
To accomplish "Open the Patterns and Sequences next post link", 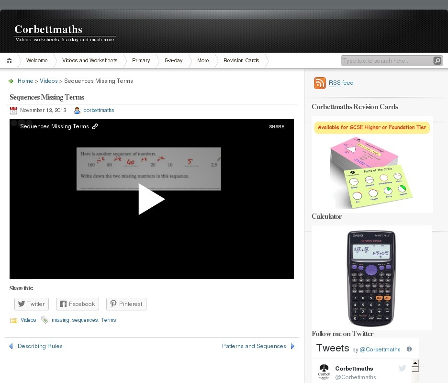I will point(254,346).
